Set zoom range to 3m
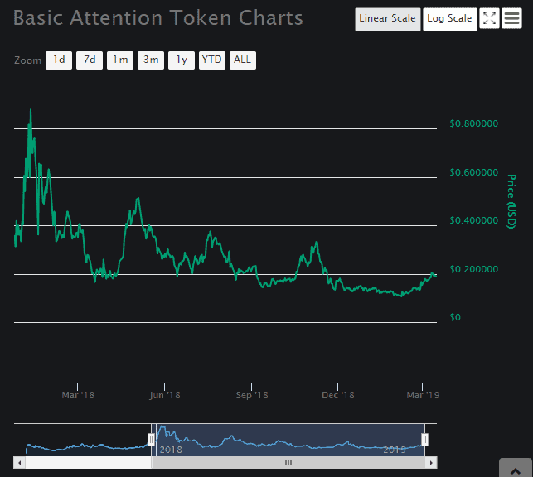 pyautogui.click(x=151, y=60)
